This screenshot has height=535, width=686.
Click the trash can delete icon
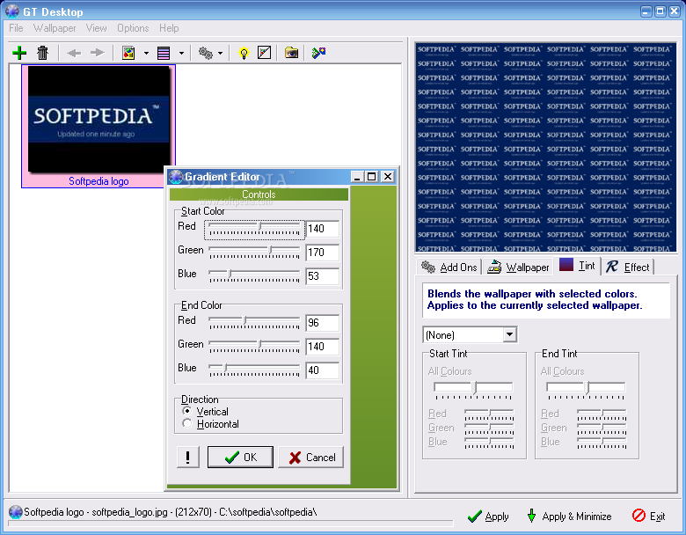pyautogui.click(x=42, y=53)
